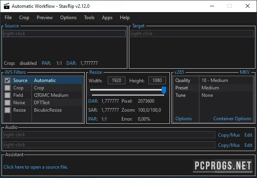This screenshot has height=178, width=257.
Task: Click the resize slider blue thumb
Action: 164,90
